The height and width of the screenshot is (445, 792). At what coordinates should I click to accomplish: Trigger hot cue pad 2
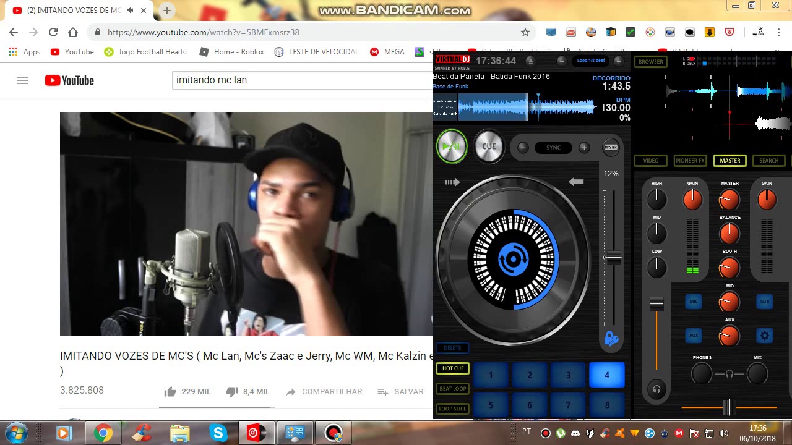coord(530,375)
